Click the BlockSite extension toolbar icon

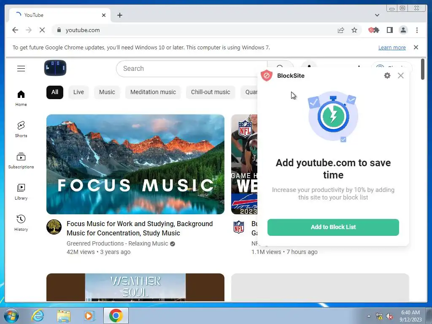coord(371,30)
